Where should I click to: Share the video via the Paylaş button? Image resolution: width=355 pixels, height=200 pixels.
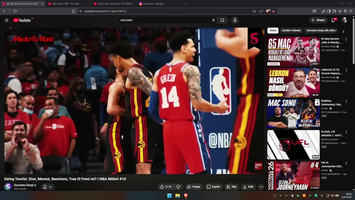(x=194, y=187)
